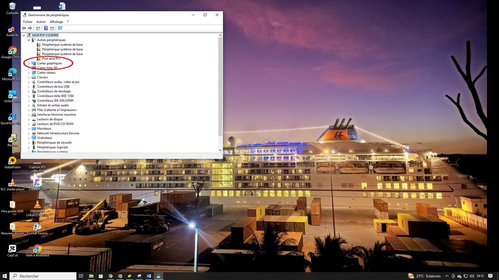Open Format Factory desktop shortcut
This screenshot has height=280, width=499.
point(37,227)
